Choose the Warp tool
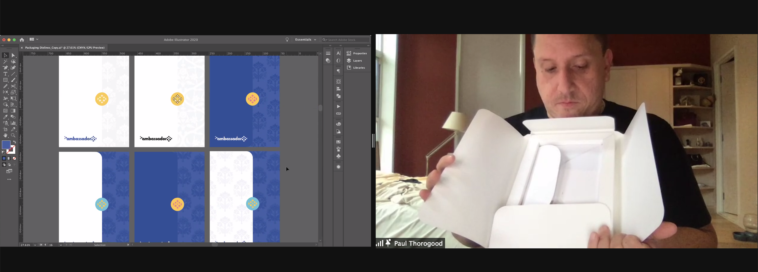This screenshot has height=272, width=758. click(5, 98)
